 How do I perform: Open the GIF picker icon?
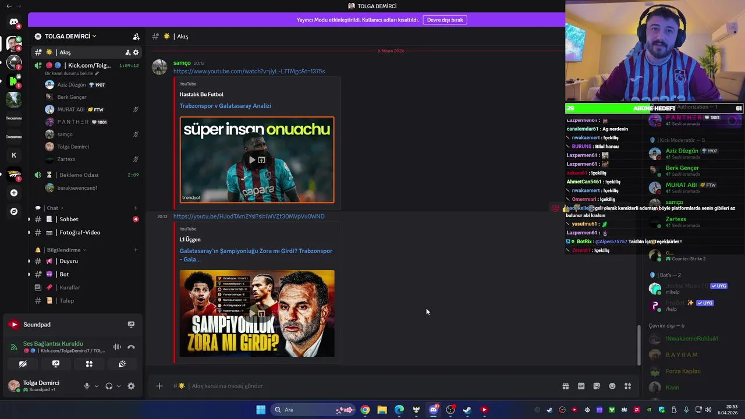pos(581,386)
